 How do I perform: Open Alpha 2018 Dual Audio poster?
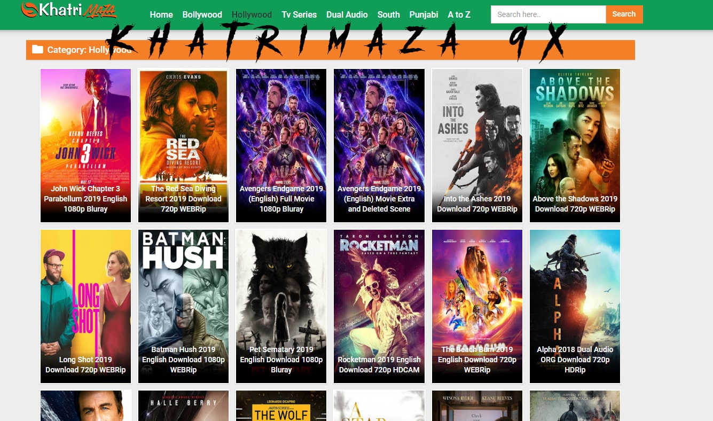click(x=575, y=306)
